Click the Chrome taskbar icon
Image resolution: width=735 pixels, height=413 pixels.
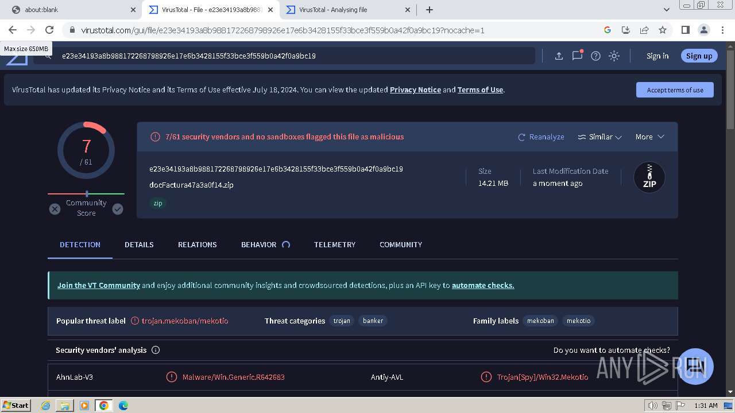coord(104,406)
